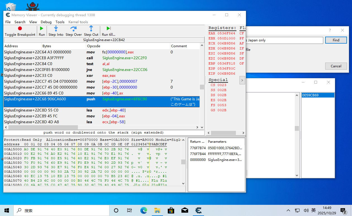Image resolution: width=352 pixels, height=216 pixels.
Task: Click the Step Over icon
Action: click(74, 29)
